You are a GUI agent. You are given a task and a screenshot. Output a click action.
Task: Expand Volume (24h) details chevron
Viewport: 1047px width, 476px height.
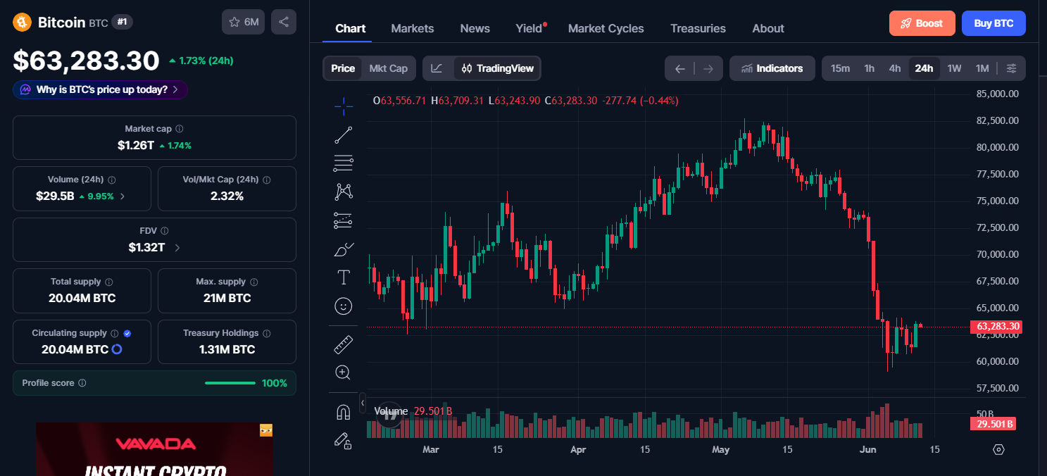tap(123, 196)
